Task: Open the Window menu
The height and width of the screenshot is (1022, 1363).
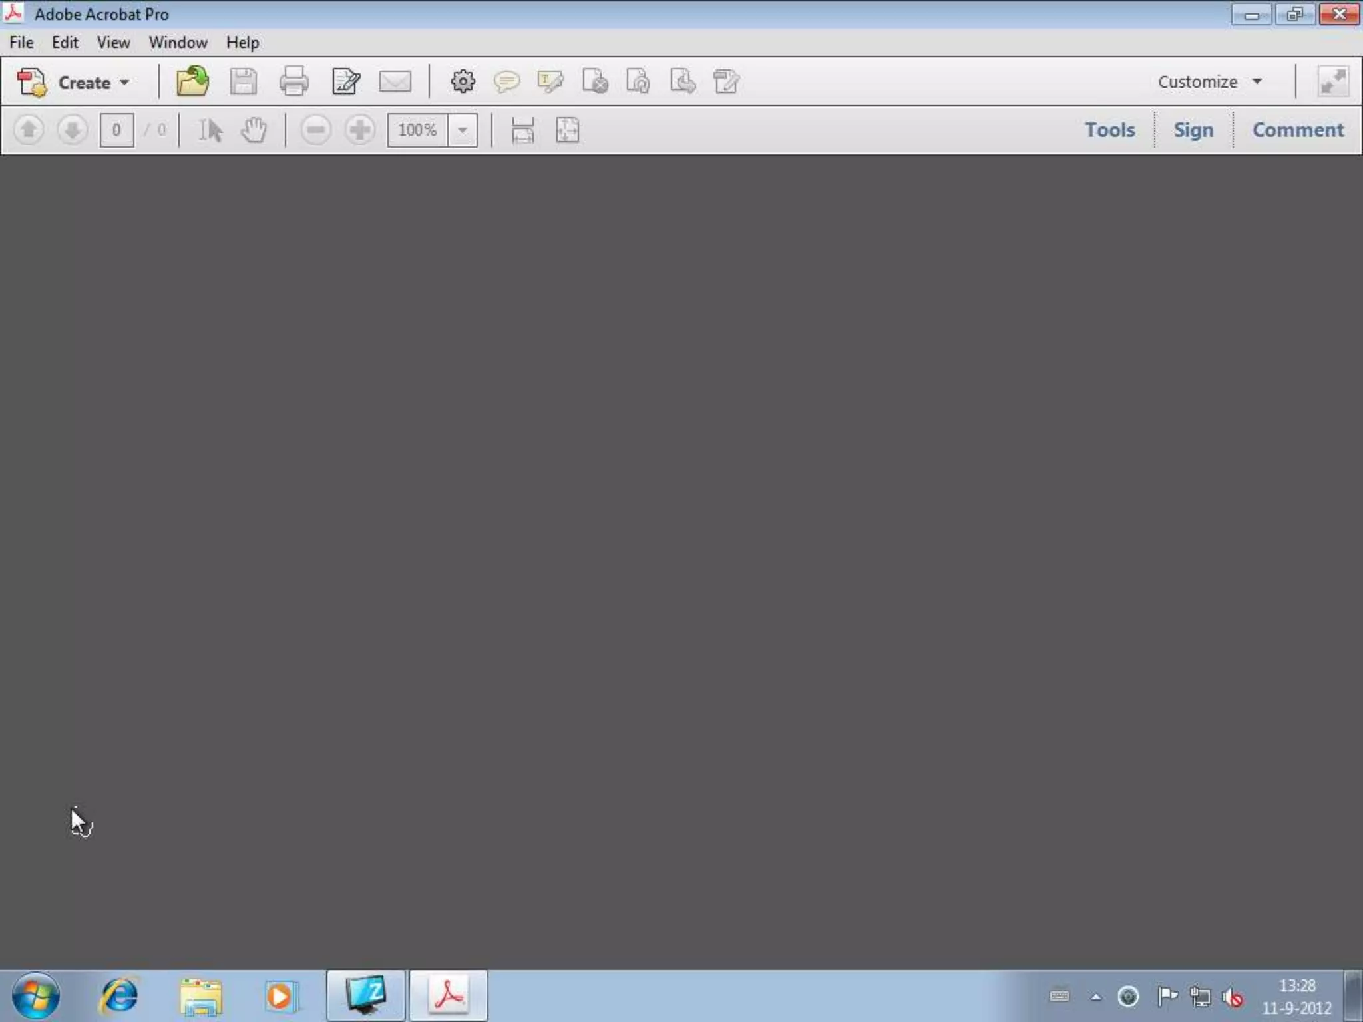Action: tap(178, 43)
